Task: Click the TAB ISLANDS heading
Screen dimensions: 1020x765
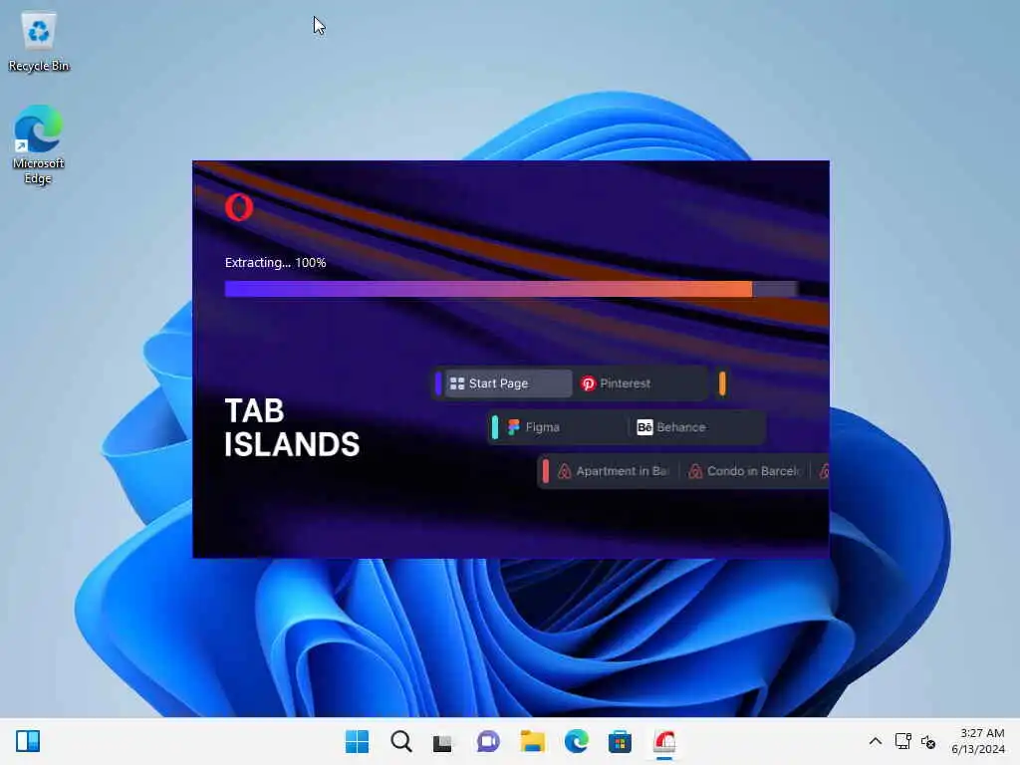Action: 292,427
